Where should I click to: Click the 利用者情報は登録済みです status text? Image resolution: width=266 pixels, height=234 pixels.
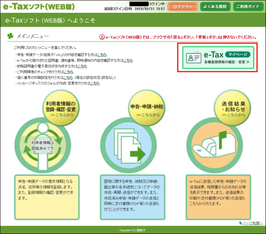(43, 146)
